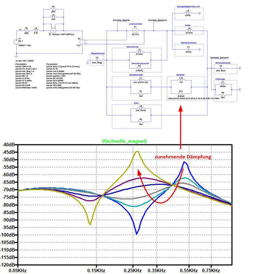Select inductor L6 in the Korb block
Image resolution: width=254 pixels, height=274 pixels.
point(141,108)
